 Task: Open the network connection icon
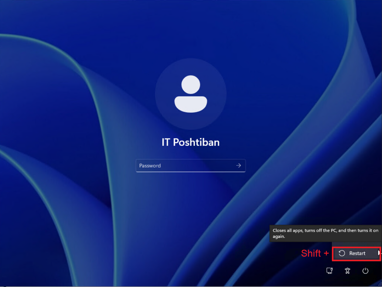tap(329, 271)
